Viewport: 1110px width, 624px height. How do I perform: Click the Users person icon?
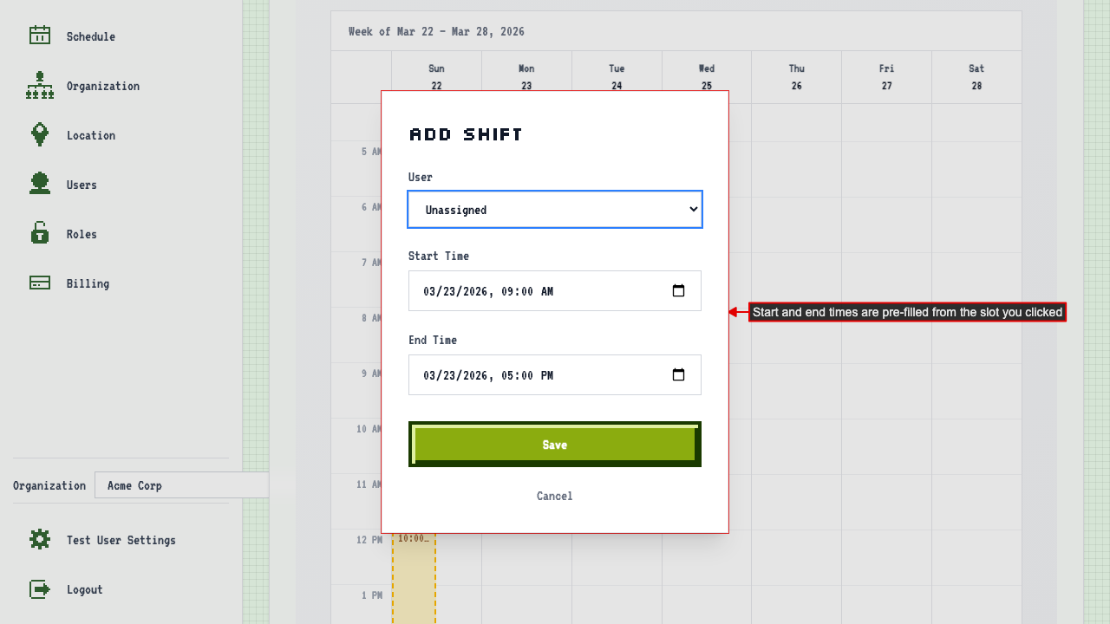[x=40, y=184]
